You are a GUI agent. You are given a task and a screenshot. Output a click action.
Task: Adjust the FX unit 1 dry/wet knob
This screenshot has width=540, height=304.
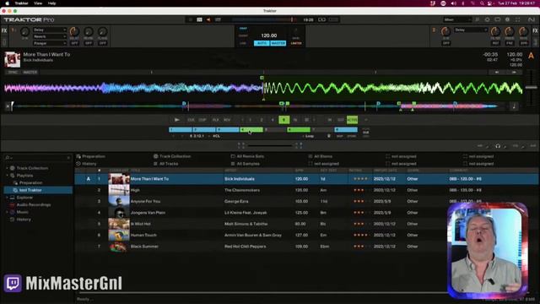(24, 32)
